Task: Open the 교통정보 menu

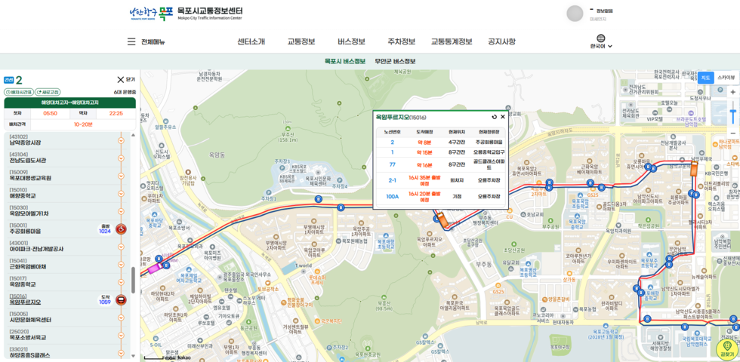Action: [x=301, y=41]
